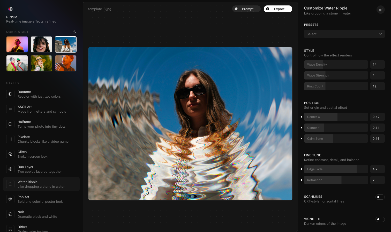Open the Presets dropdown

(344, 34)
